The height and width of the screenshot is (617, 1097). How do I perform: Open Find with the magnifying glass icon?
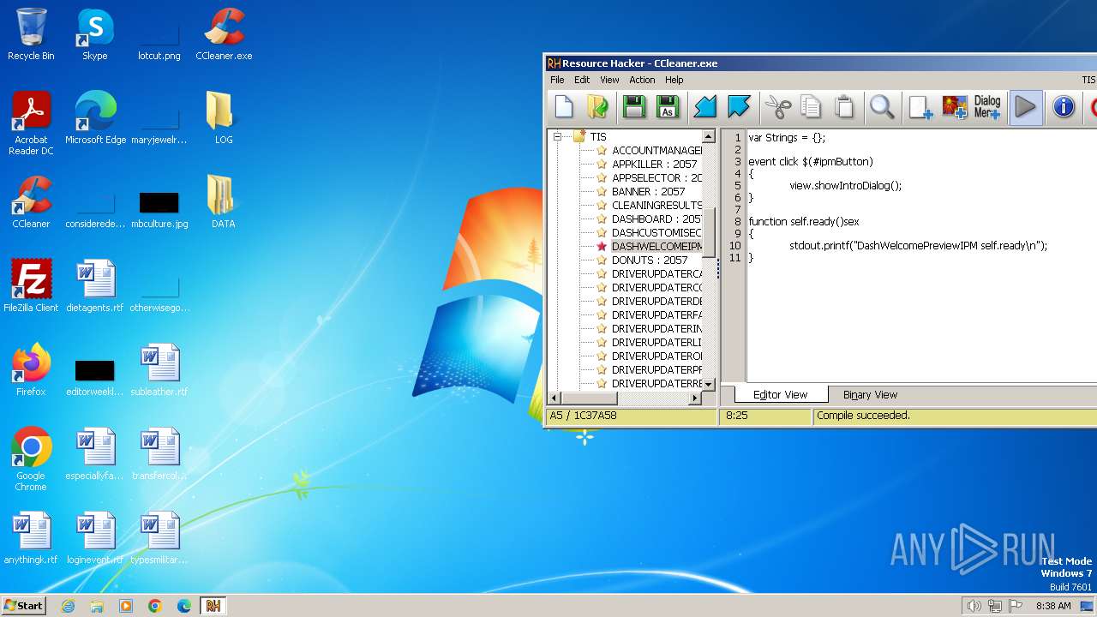882,107
